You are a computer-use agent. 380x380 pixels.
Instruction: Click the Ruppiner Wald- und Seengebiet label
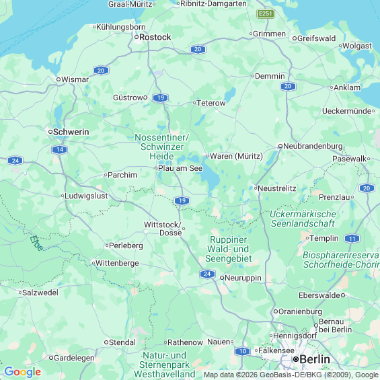coord(228,249)
